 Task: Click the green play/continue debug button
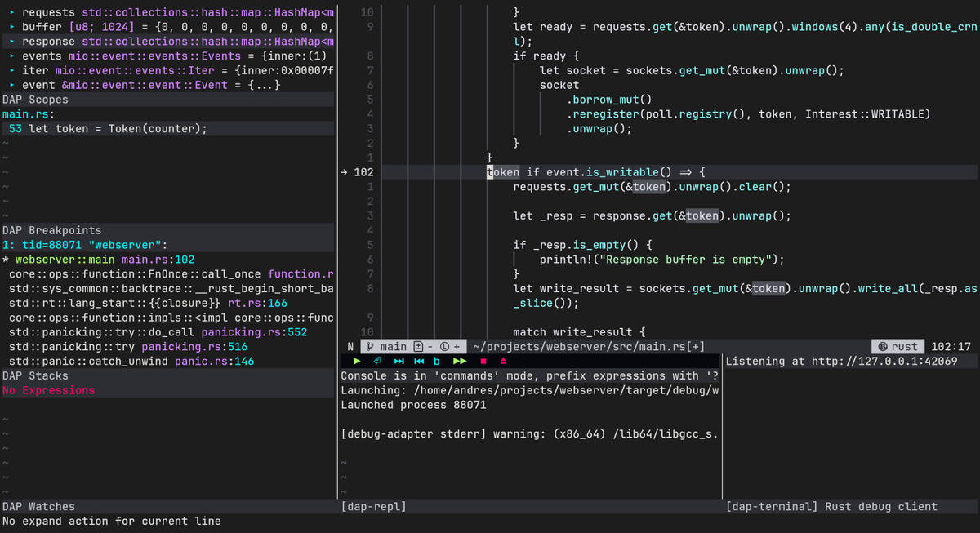point(357,361)
